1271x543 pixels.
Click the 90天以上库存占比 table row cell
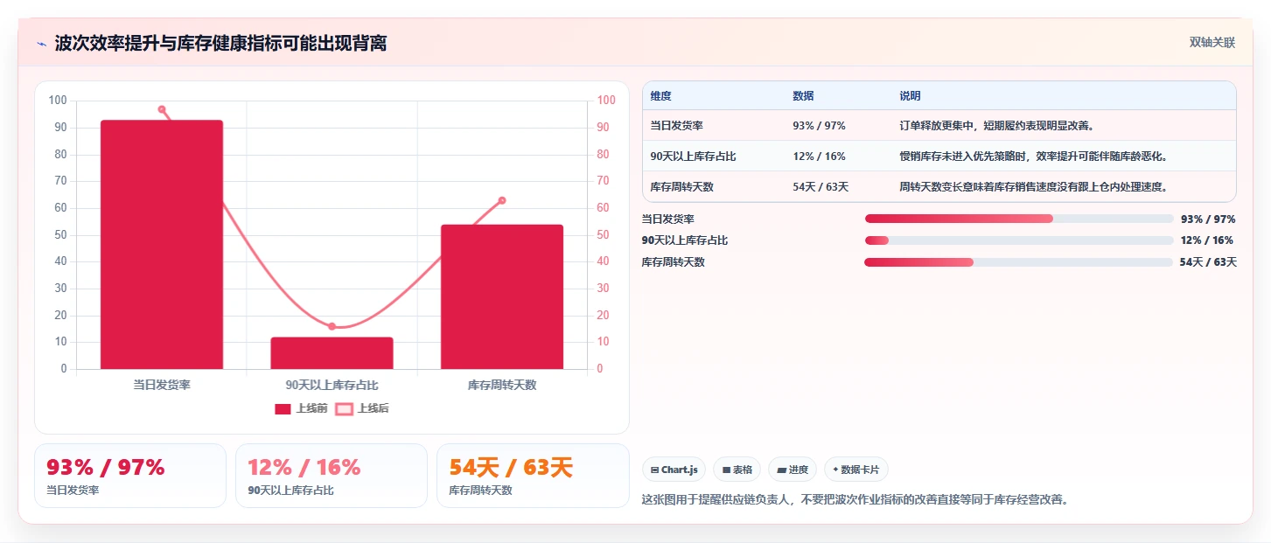tap(693, 157)
